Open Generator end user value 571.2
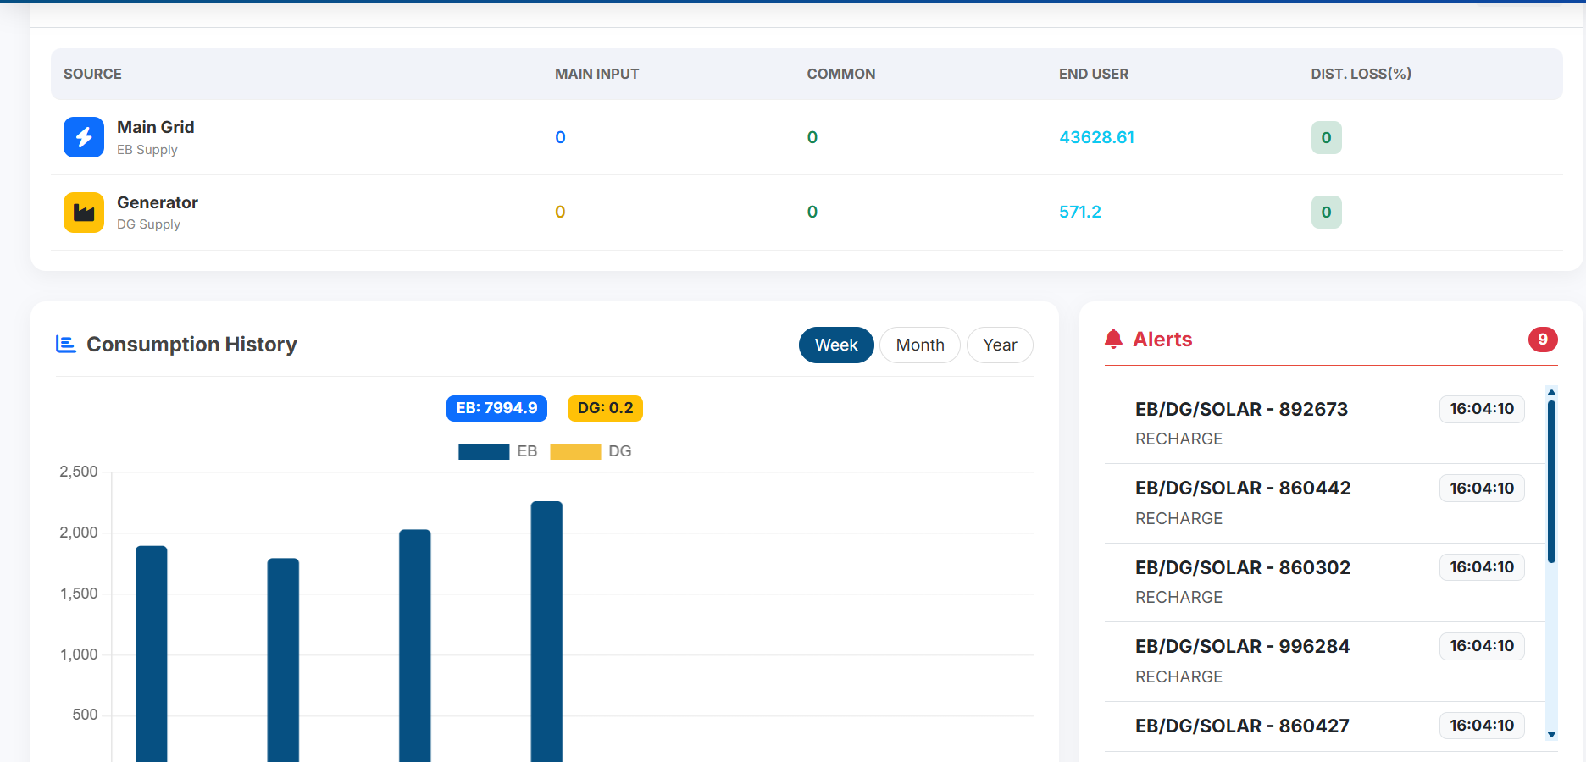Image resolution: width=1586 pixels, height=762 pixels. (x=1079, y=213)
